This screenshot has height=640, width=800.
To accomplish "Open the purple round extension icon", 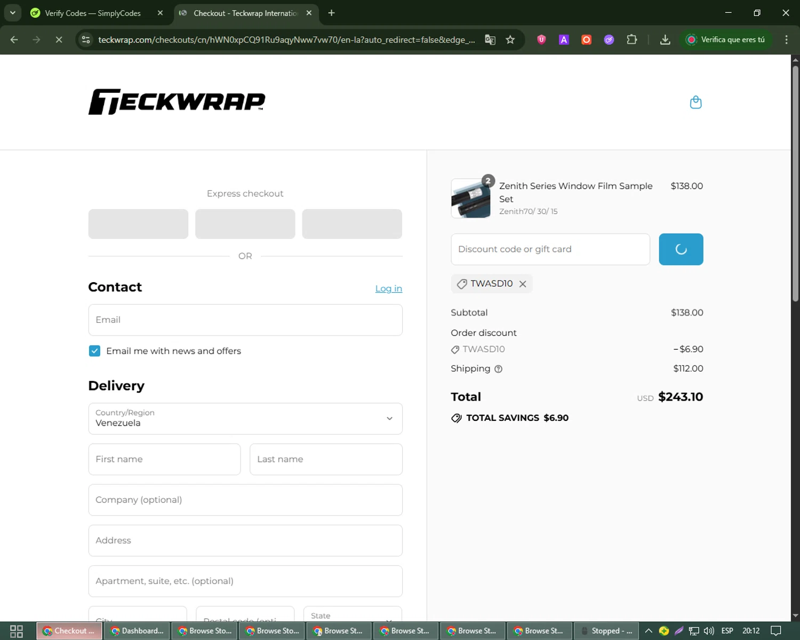I will [609, 39].
